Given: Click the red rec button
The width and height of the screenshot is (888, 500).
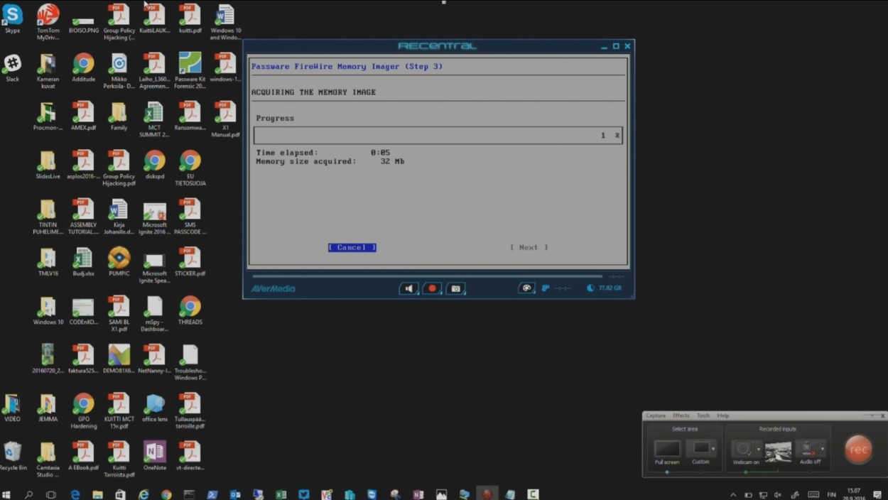Looking at the screenshot, I should point(858,449).
